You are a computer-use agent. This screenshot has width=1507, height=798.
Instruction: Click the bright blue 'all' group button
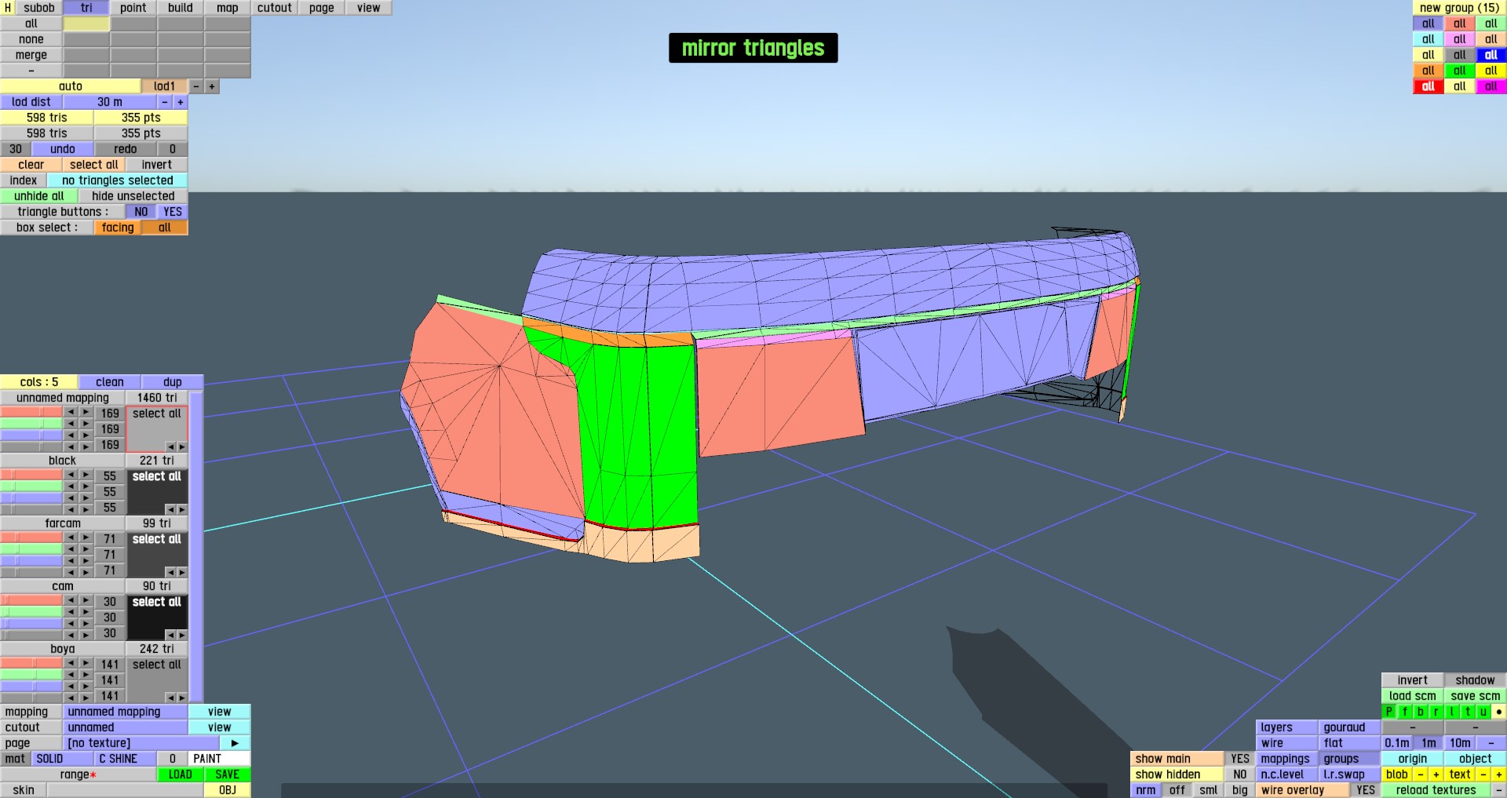click(1491, 55)
